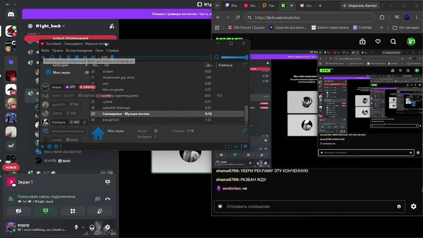Stop watching Экран 1 stream
423x238 pixels.
107,182
